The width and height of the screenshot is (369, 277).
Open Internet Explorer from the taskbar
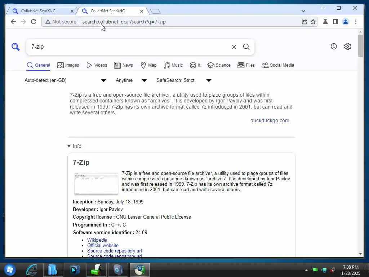point(32,270)
